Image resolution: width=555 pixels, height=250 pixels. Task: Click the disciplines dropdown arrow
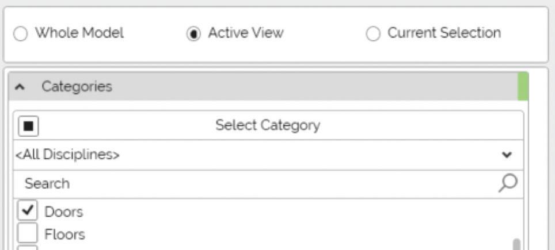tap(507, 155)
